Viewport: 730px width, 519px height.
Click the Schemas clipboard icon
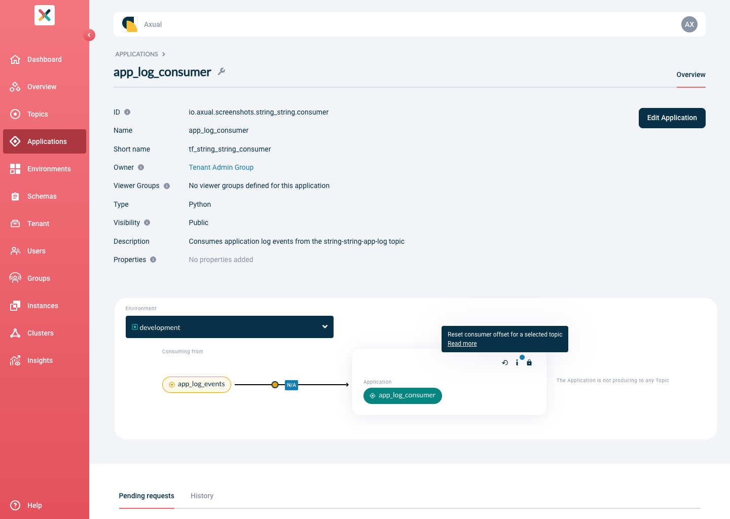(x=15, y=196)
